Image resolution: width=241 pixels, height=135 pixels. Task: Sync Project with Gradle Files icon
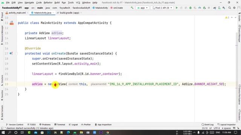coord(214,7)
